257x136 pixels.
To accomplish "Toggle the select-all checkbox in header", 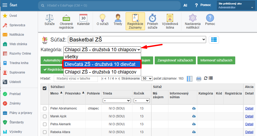I will (x=45, y=88).
